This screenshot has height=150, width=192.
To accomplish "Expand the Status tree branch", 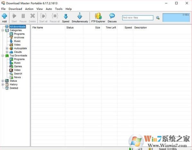I will (x=3, y=81).
